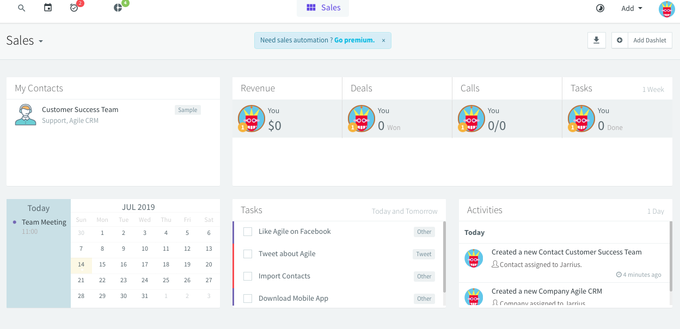The image size is (680, 329).
Task: Open Tweet about Agile task
Action: coord(287,253)
